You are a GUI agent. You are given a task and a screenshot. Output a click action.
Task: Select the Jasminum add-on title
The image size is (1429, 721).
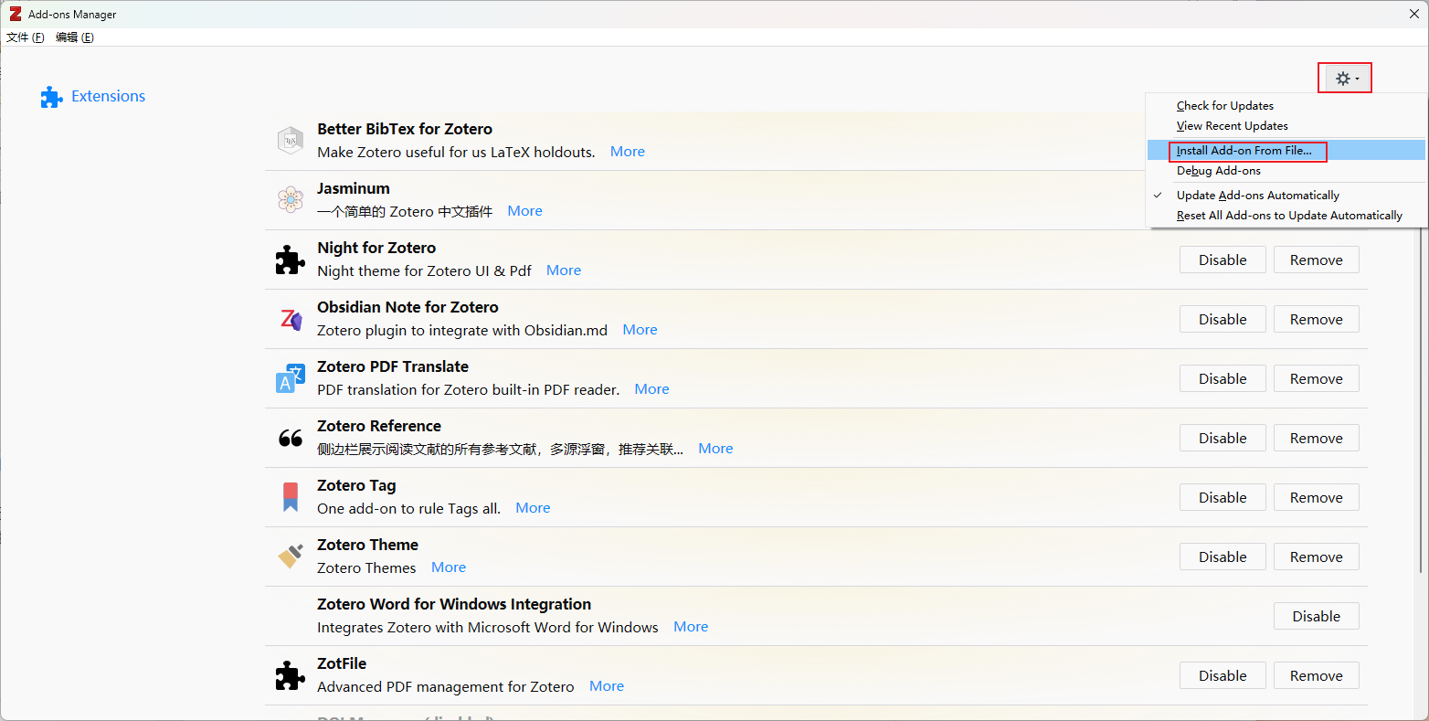click(354, 188)
